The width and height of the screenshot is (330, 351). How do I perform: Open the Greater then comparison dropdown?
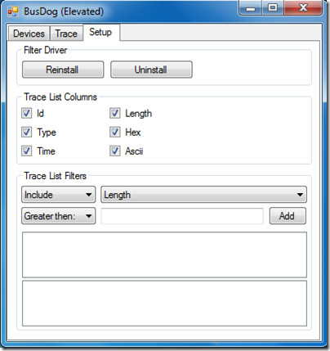(x=59, y=216)
